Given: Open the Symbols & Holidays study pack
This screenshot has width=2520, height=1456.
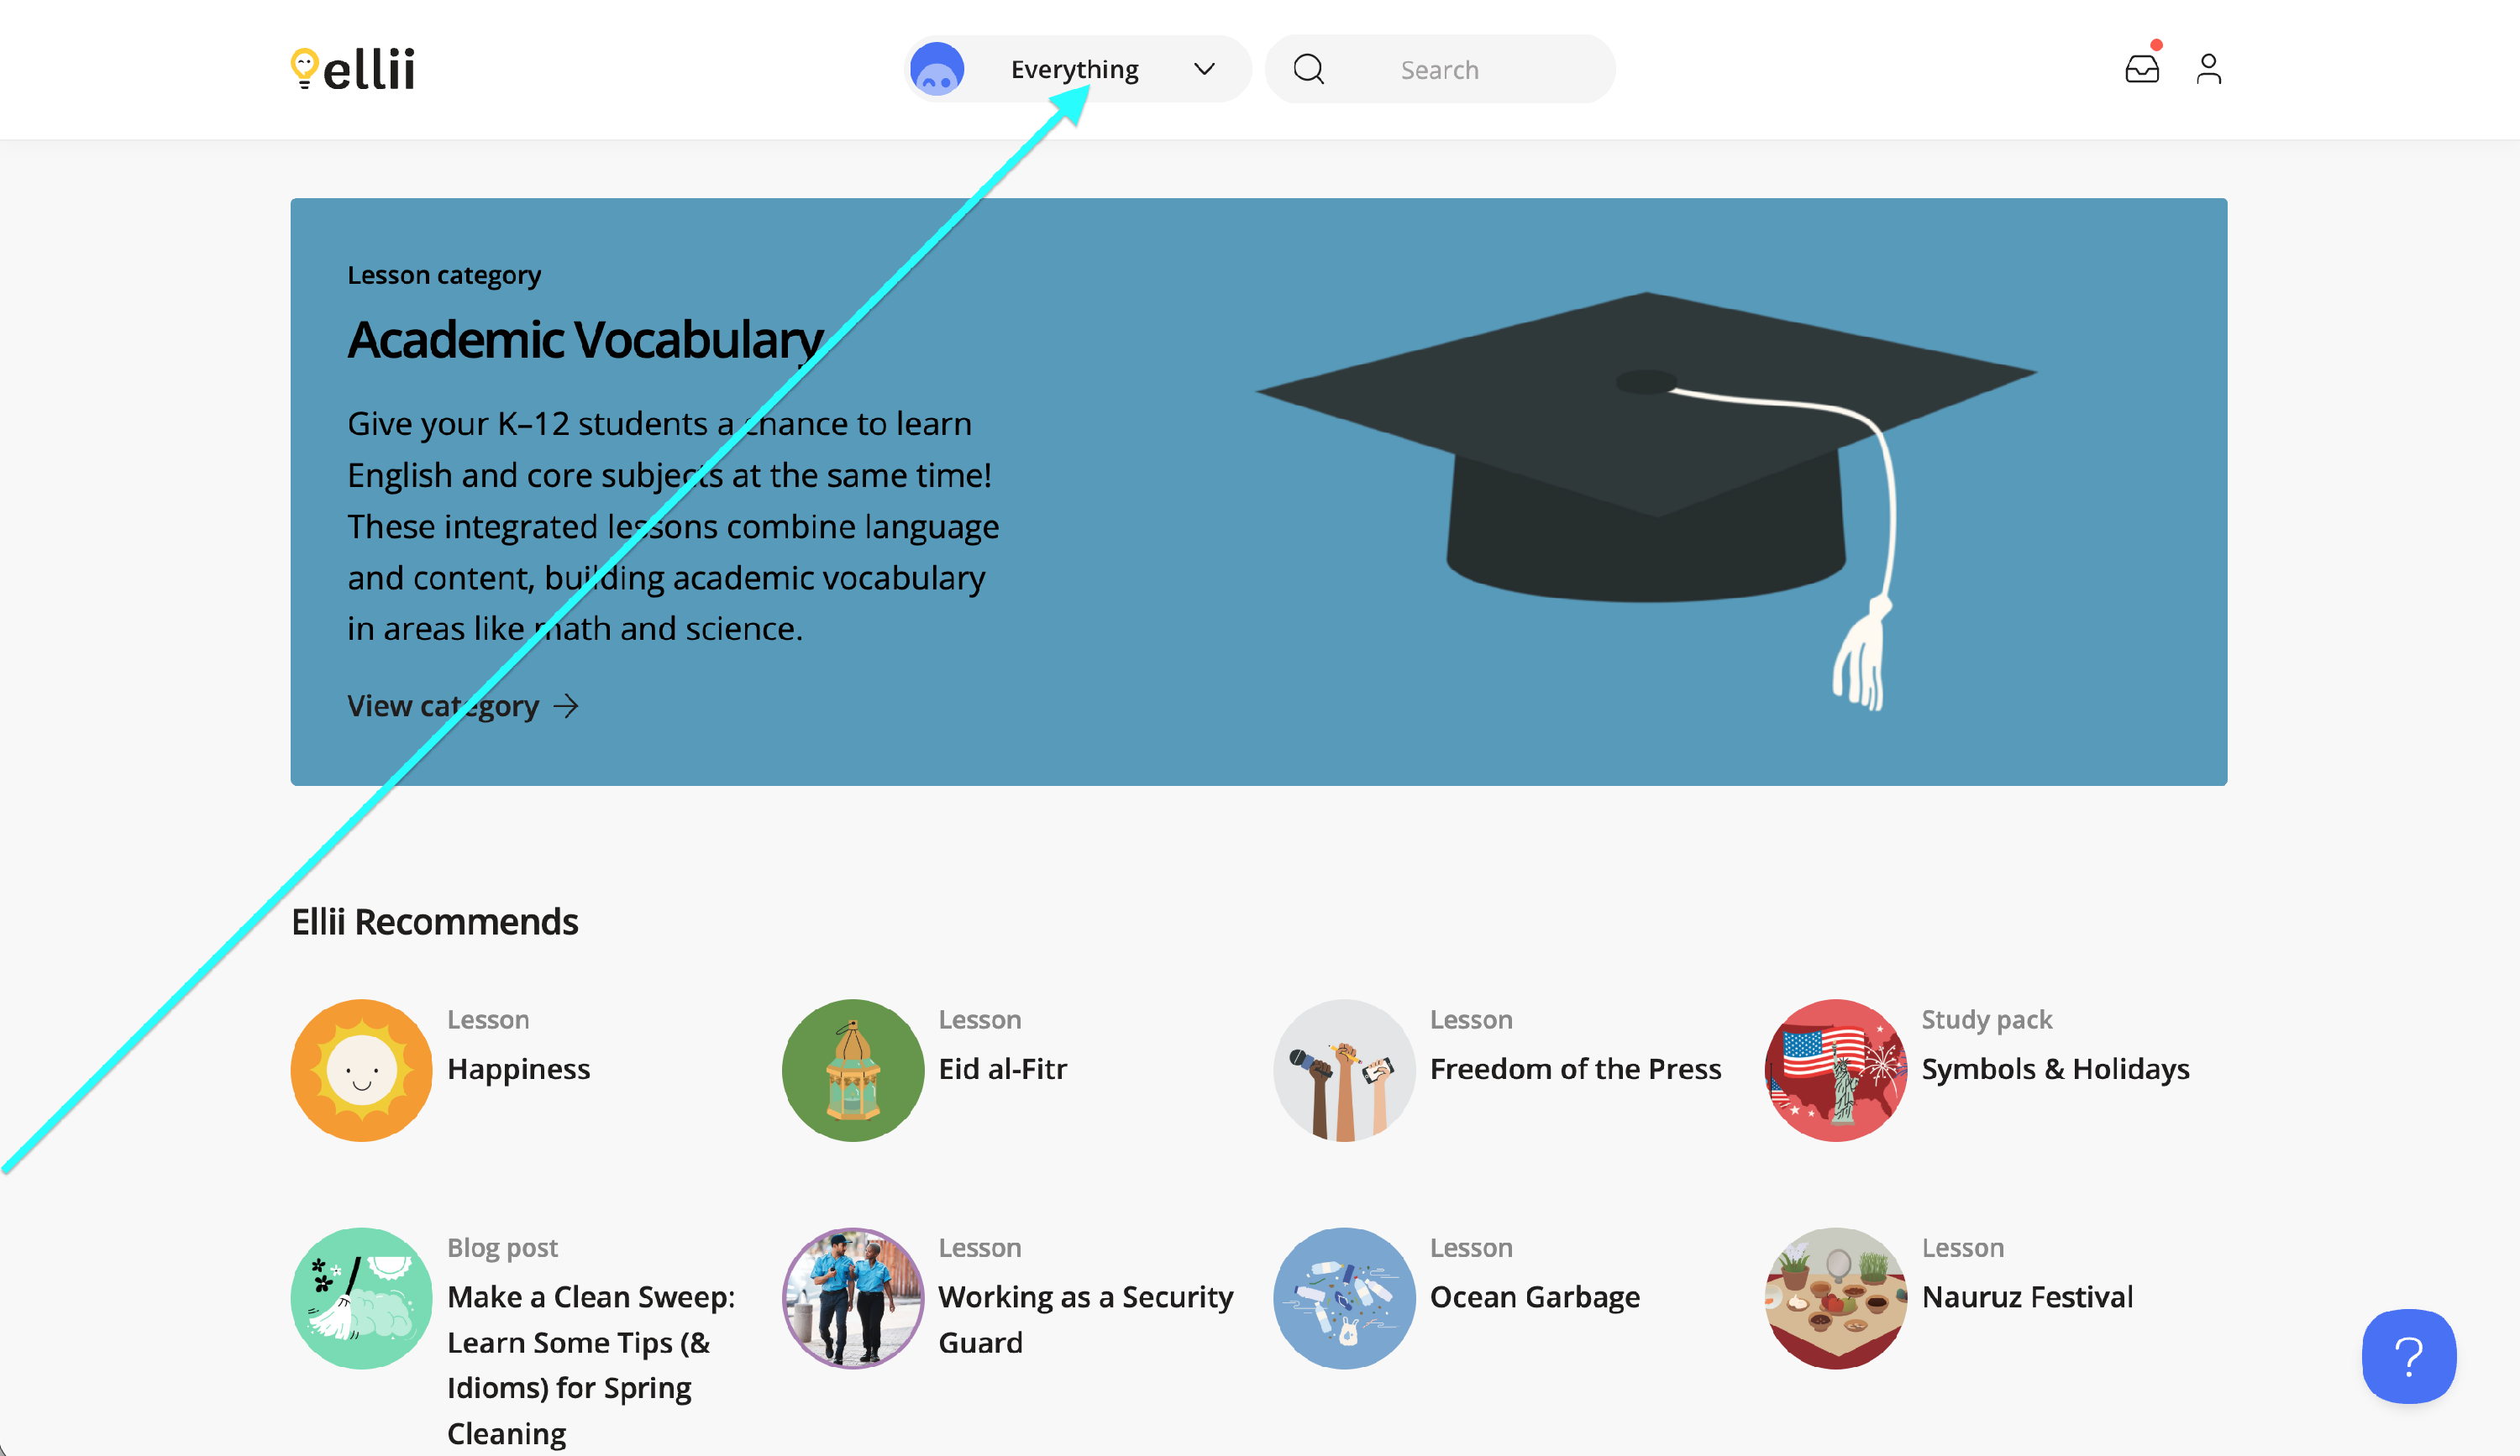Looking at the screenshot, I should [x=2055, y=1068].
